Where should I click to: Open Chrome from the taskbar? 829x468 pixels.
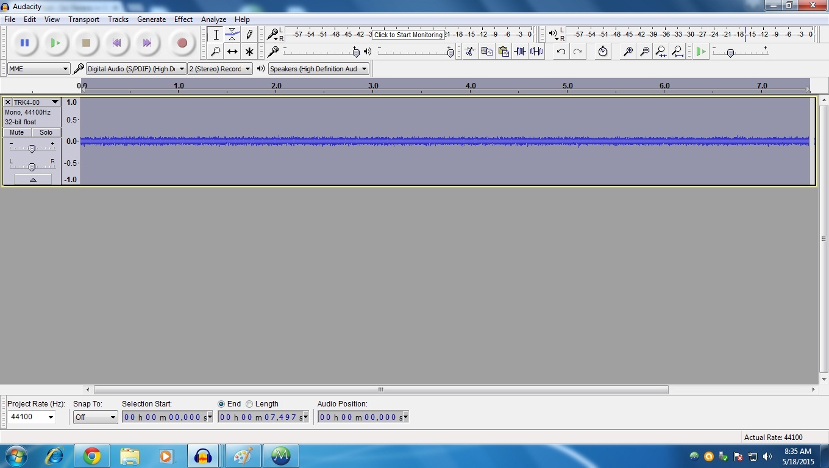[92, 456]
